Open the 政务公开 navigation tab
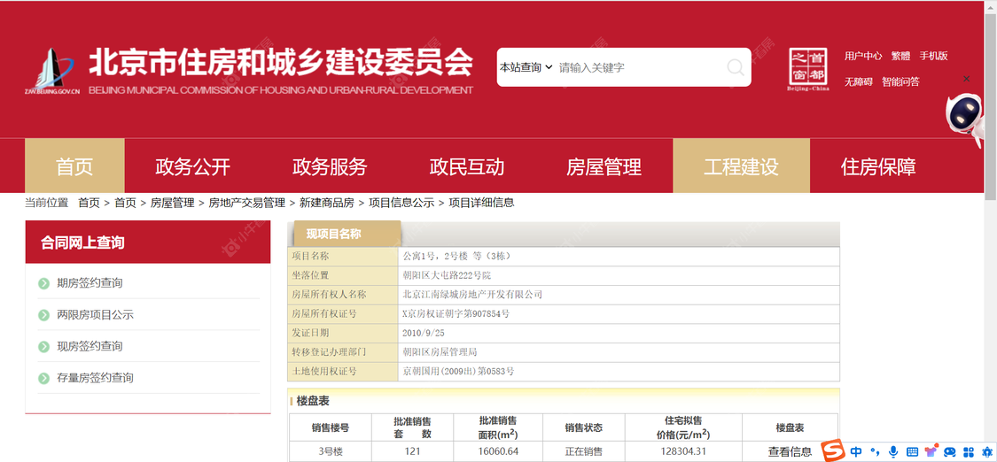Screen dimensions: 997x462 click(192, 166)
